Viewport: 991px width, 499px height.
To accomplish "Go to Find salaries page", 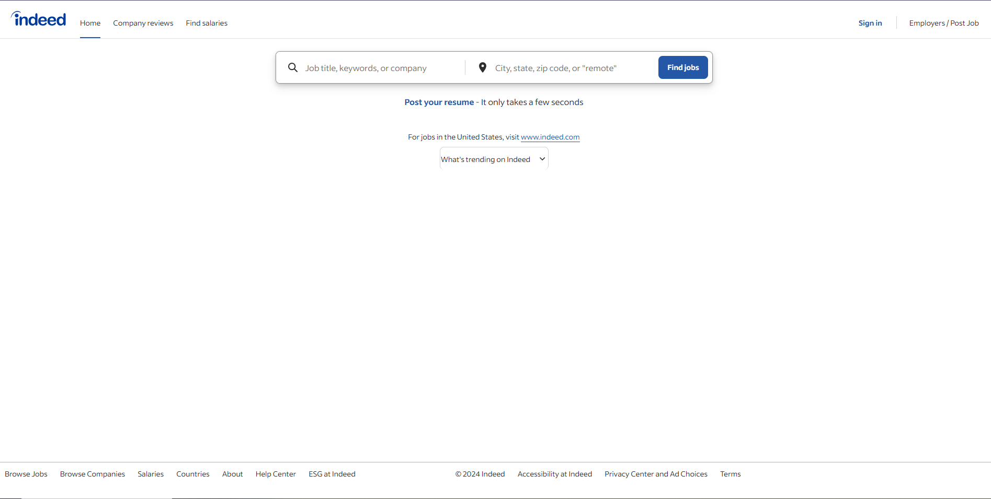I will (x=207, y=23).
